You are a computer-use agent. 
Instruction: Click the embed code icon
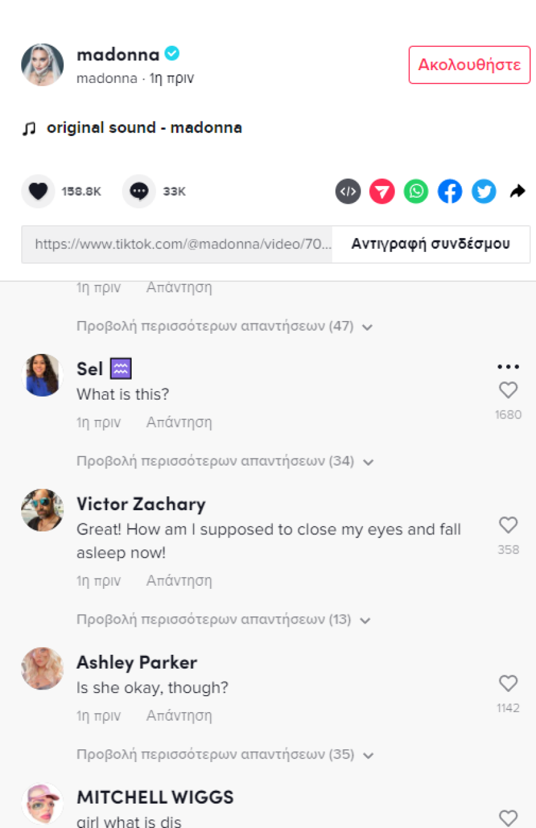(348, 192)
